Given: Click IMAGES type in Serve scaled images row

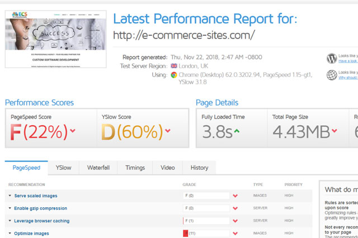Looking at the screenshot, I should coord(260,196).
